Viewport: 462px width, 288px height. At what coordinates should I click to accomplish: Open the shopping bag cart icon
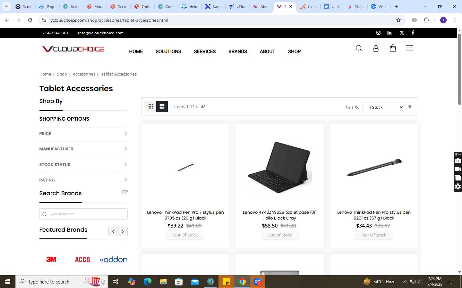[x=393, y=48]
